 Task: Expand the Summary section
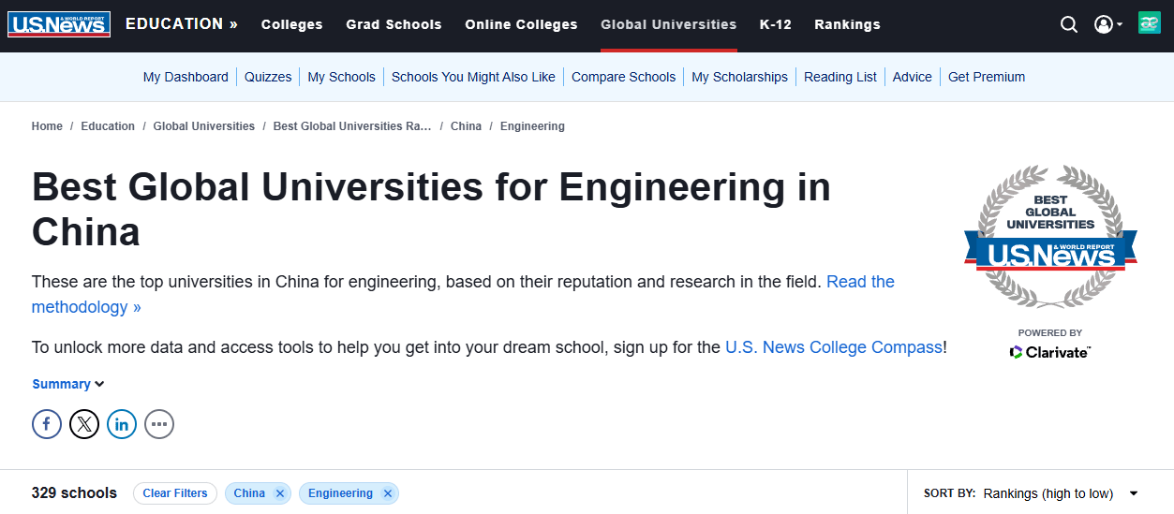[68, 384]
